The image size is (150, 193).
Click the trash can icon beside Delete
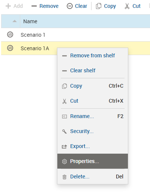point(64,177)
